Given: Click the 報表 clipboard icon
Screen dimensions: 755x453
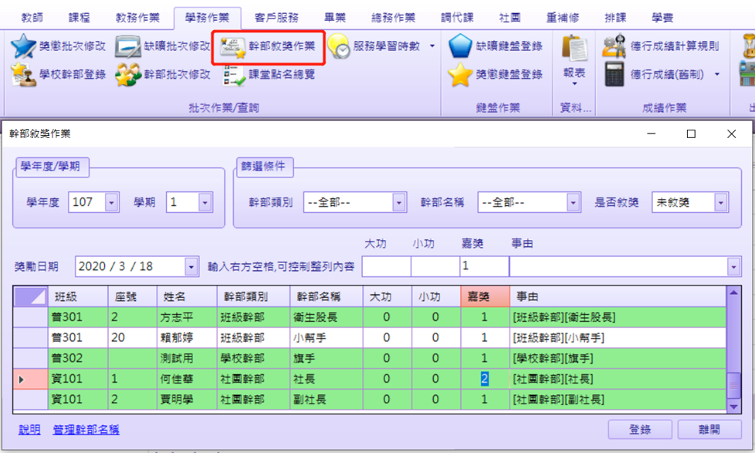Looking at the screenshot, I should [574, 48].
